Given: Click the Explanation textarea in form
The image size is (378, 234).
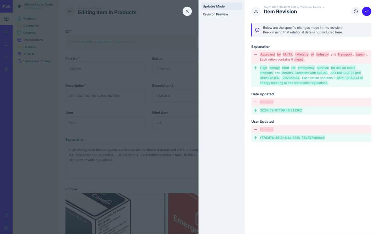Looking at the screenshot, I should click(132, 161).
